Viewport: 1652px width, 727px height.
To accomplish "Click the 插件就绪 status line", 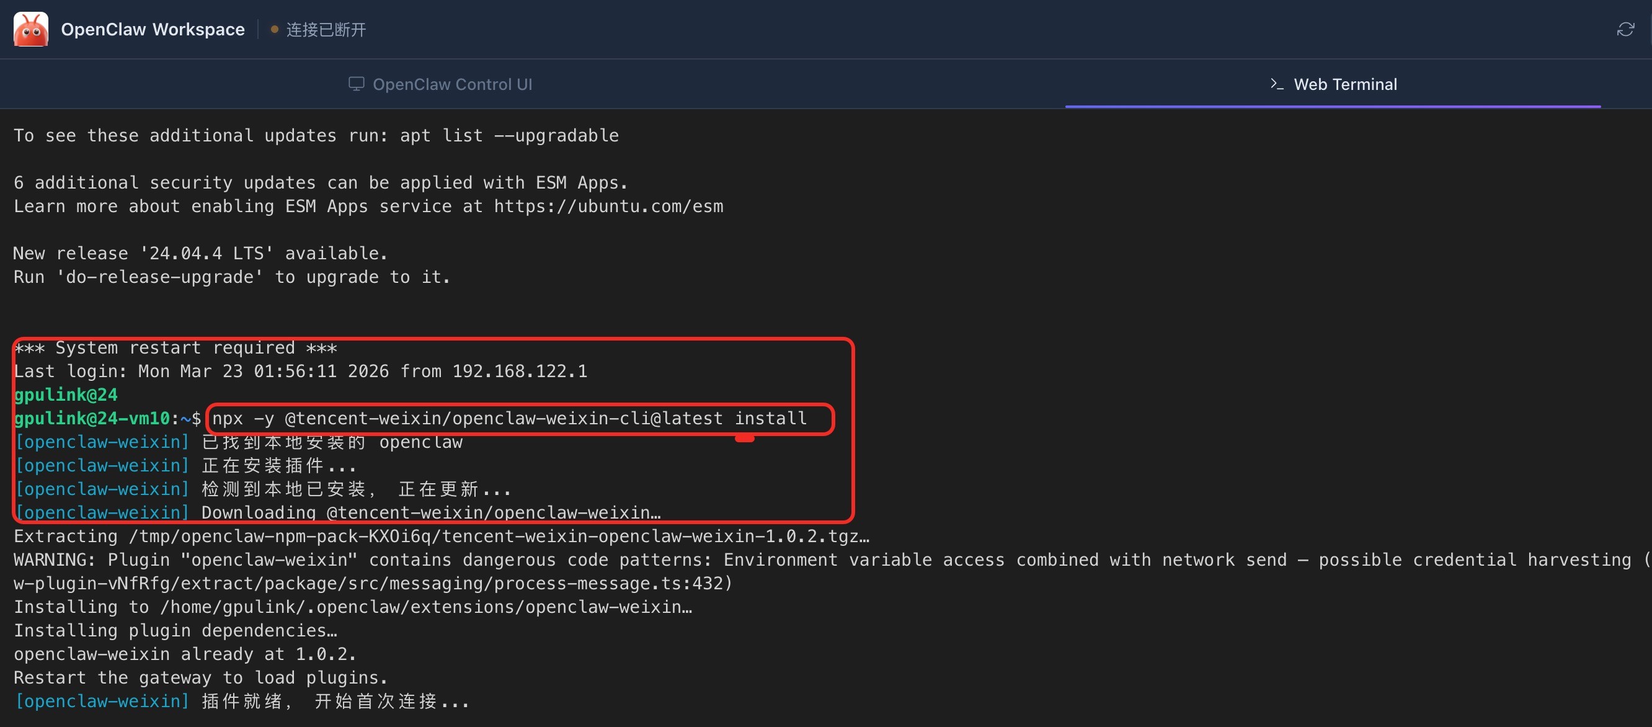I will tap(241, 702).
